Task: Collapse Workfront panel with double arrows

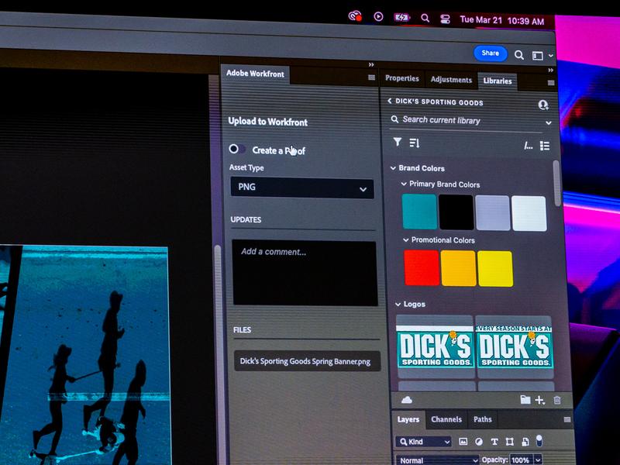Action: click(x=371, y=64)
